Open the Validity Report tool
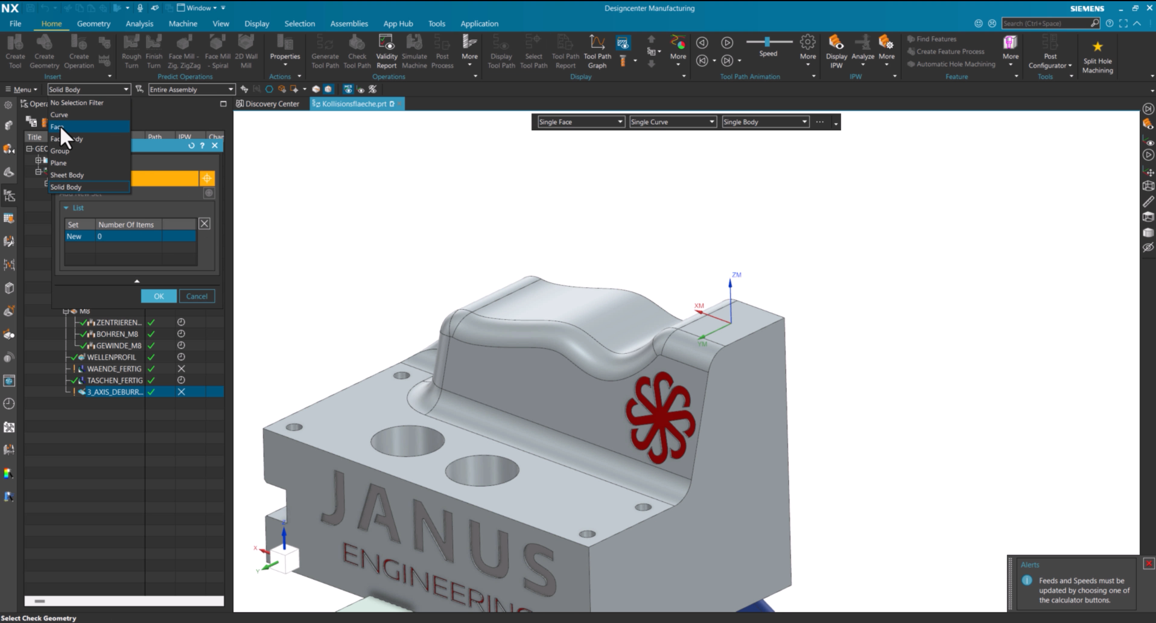Screen dimensions: 1156x623 (386, 51)
